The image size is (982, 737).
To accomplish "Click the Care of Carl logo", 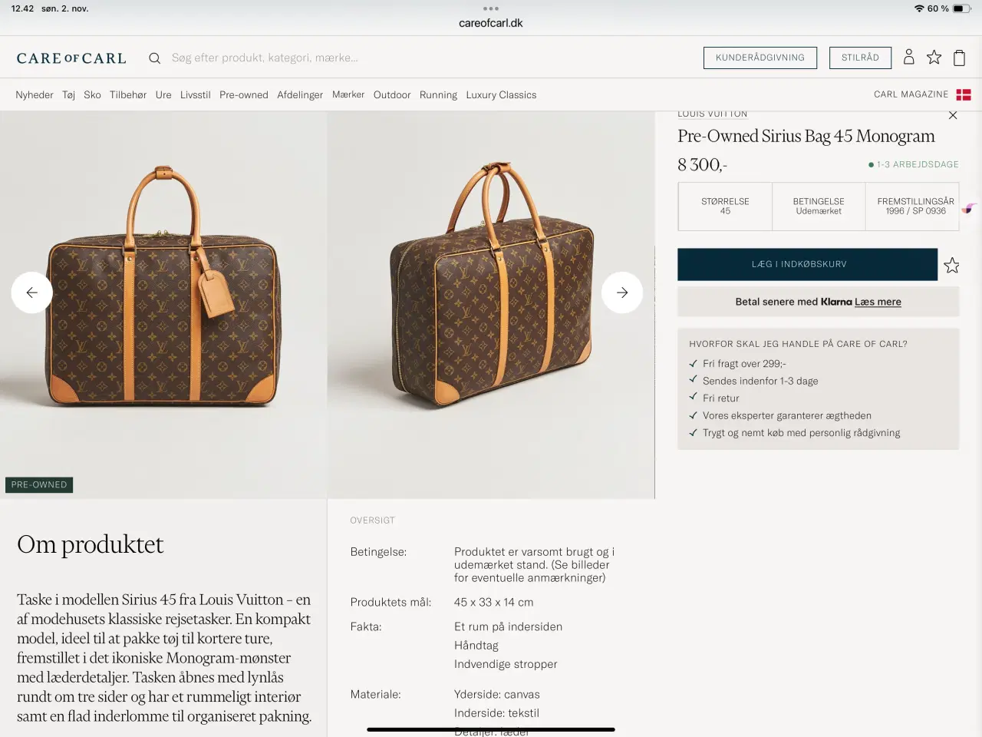I will [x=71, y=58].
